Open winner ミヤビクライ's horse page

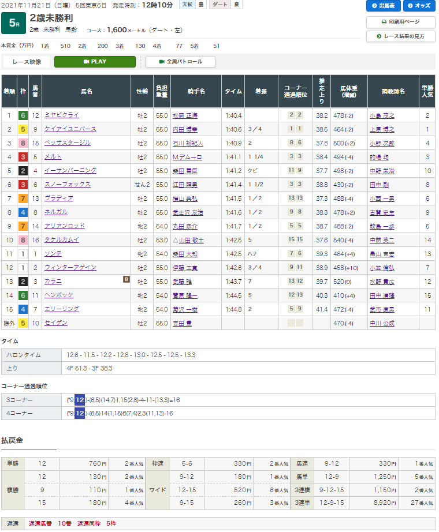63,115
